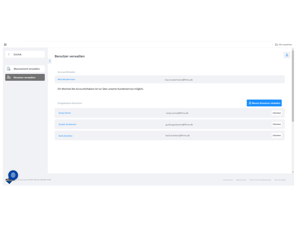Delete user Gustav Gustavson with Löschen

pyautogui.click(x=276, y=124)
